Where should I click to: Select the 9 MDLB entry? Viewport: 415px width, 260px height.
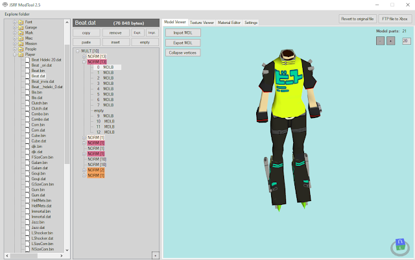(105, 116)
